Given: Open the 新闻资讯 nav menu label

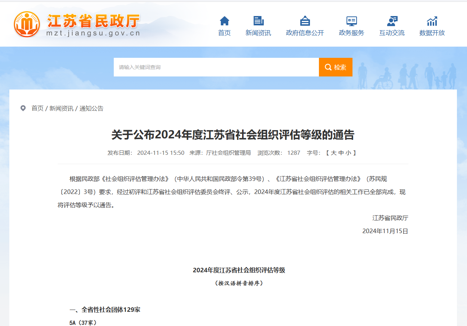Looking at the screenshot, I should tap(258, 33).
